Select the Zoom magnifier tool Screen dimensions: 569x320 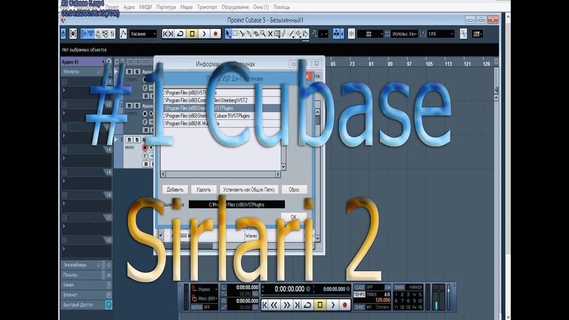click(x=263, y=34)
